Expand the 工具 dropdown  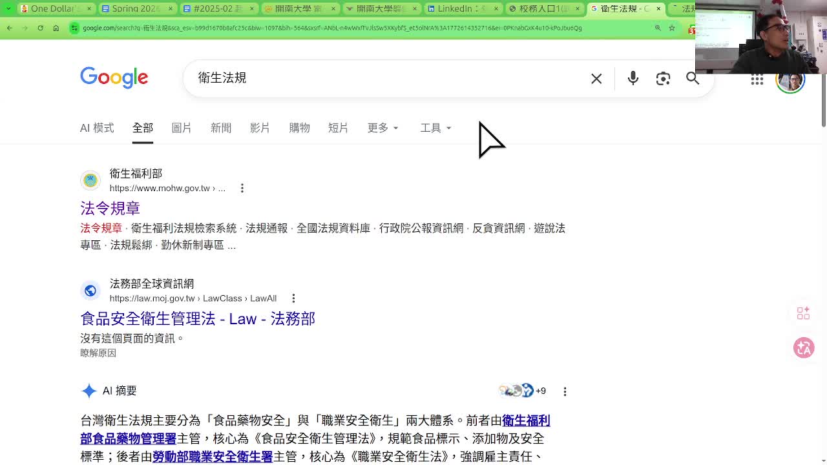(x=435, y=128)
